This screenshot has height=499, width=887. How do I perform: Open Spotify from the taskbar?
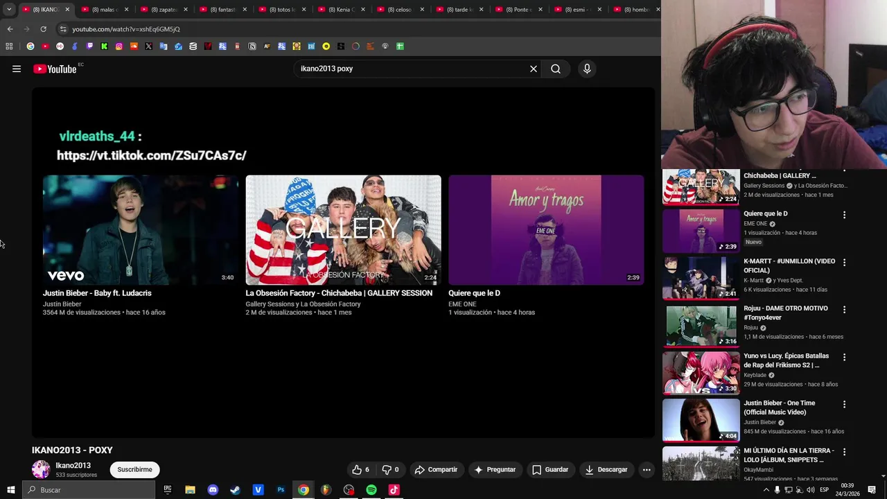coord(371,490)
